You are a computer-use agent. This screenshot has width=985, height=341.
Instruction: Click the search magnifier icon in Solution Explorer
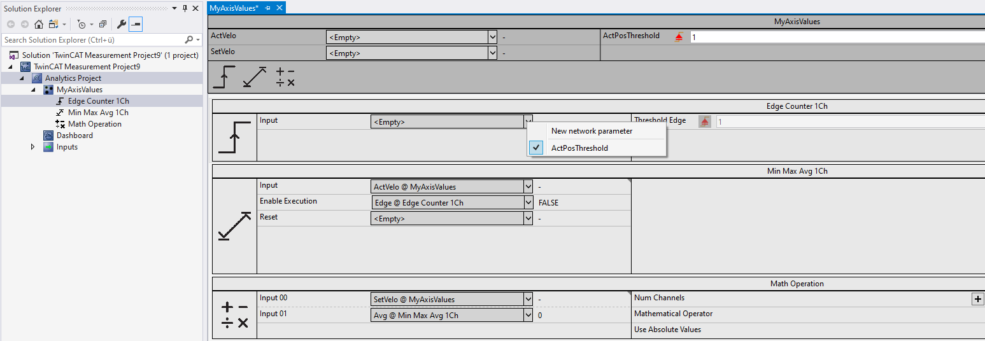coord(189,39)
